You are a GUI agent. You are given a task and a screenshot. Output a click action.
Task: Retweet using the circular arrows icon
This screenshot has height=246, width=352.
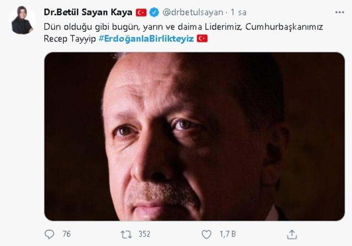[x=126, y=235]
